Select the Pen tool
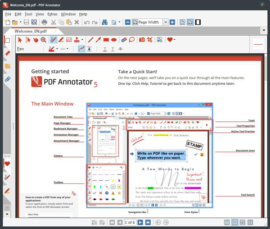 pyautogui.click(x=53, y=40)
